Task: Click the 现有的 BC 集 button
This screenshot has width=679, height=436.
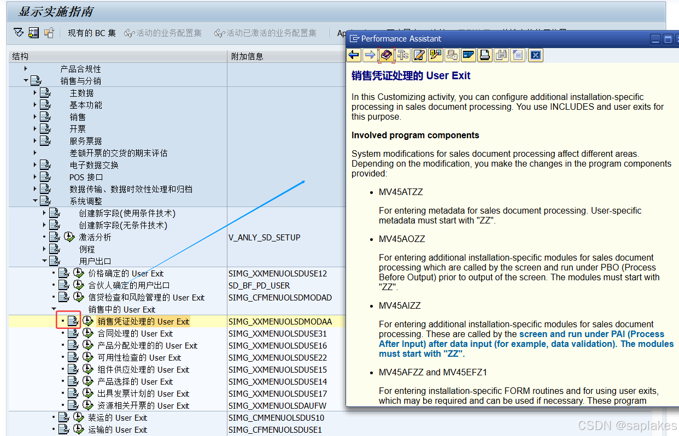Action: pyautogui.click(x=91, y=33)
